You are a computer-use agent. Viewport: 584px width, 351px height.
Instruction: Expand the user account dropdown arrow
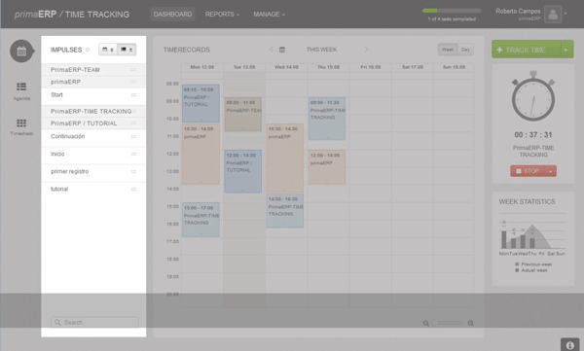click(566, 14)
